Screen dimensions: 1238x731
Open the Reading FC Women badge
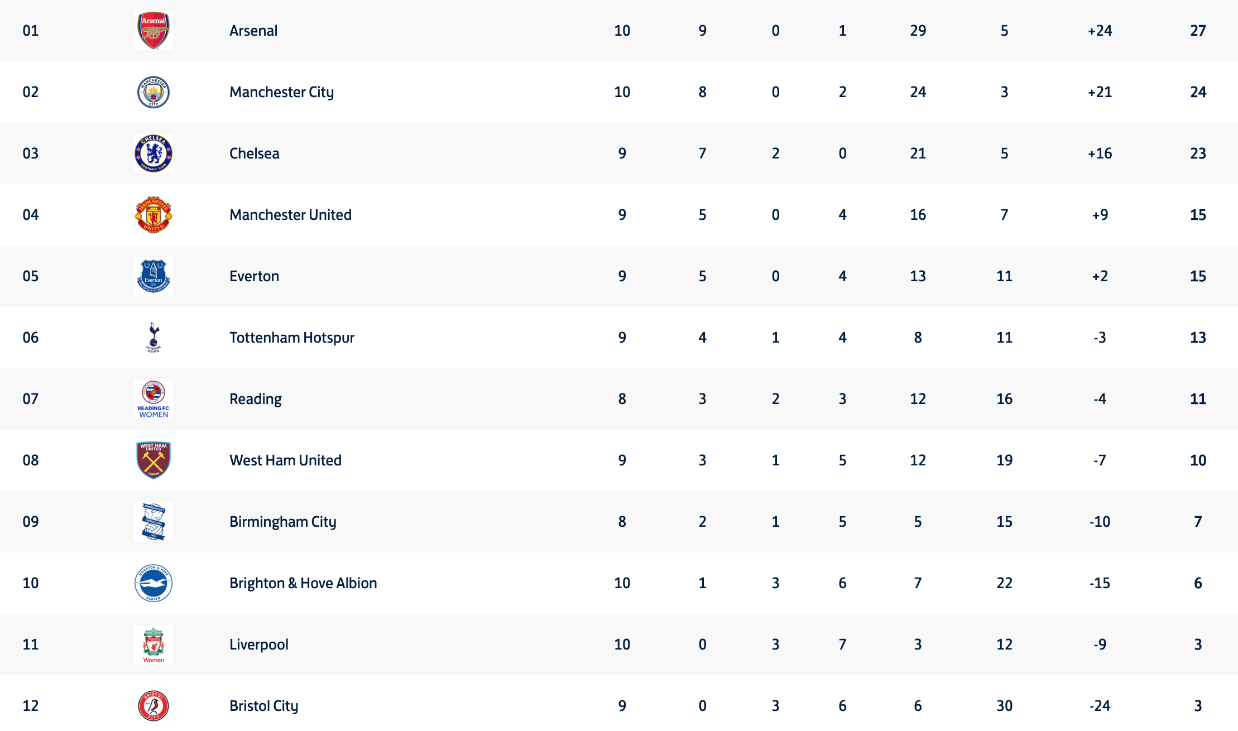[153, 399]
